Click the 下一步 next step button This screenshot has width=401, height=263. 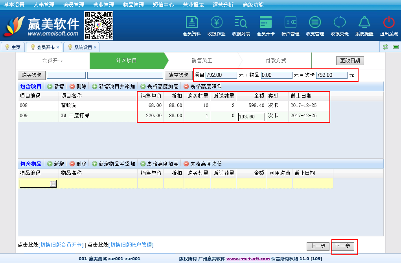(x=343, y=246)
